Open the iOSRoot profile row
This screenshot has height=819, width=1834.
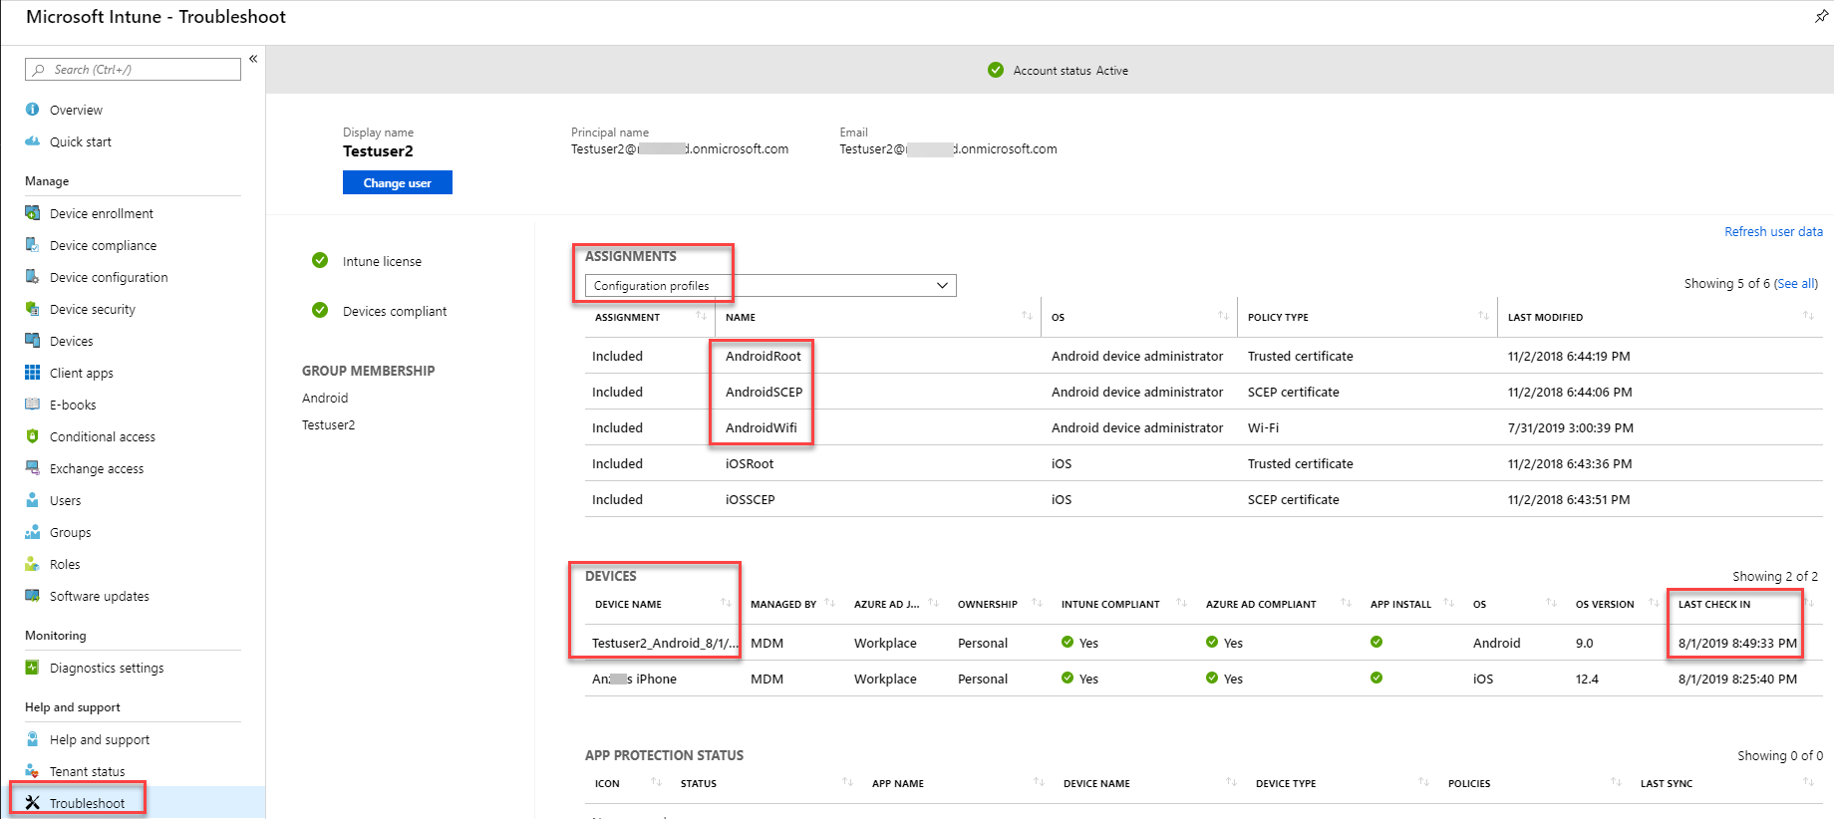click(1203, 463)
